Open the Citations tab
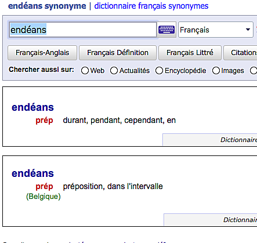The image size is (257, 243). [x=240, y=53]
